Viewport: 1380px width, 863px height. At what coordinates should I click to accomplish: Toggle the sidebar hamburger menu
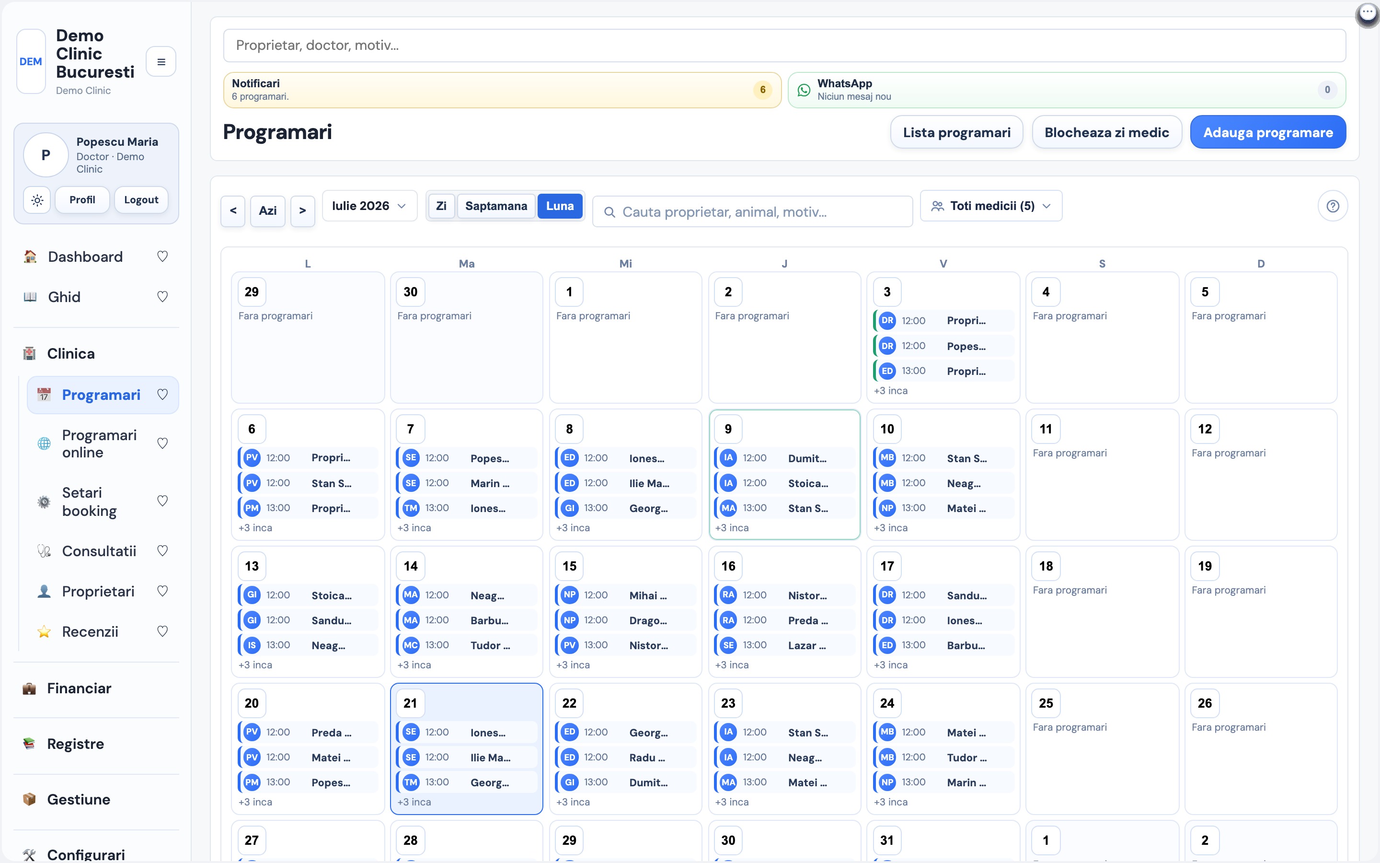point(161,62)
